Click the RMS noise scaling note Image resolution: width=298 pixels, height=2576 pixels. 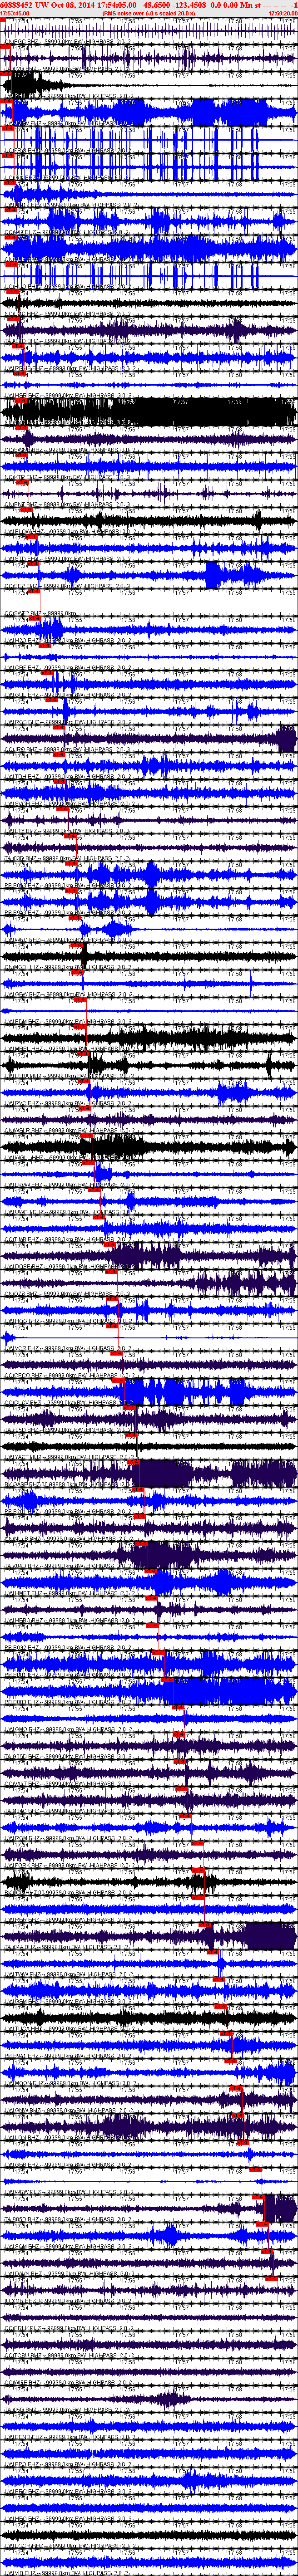(148, 13)
